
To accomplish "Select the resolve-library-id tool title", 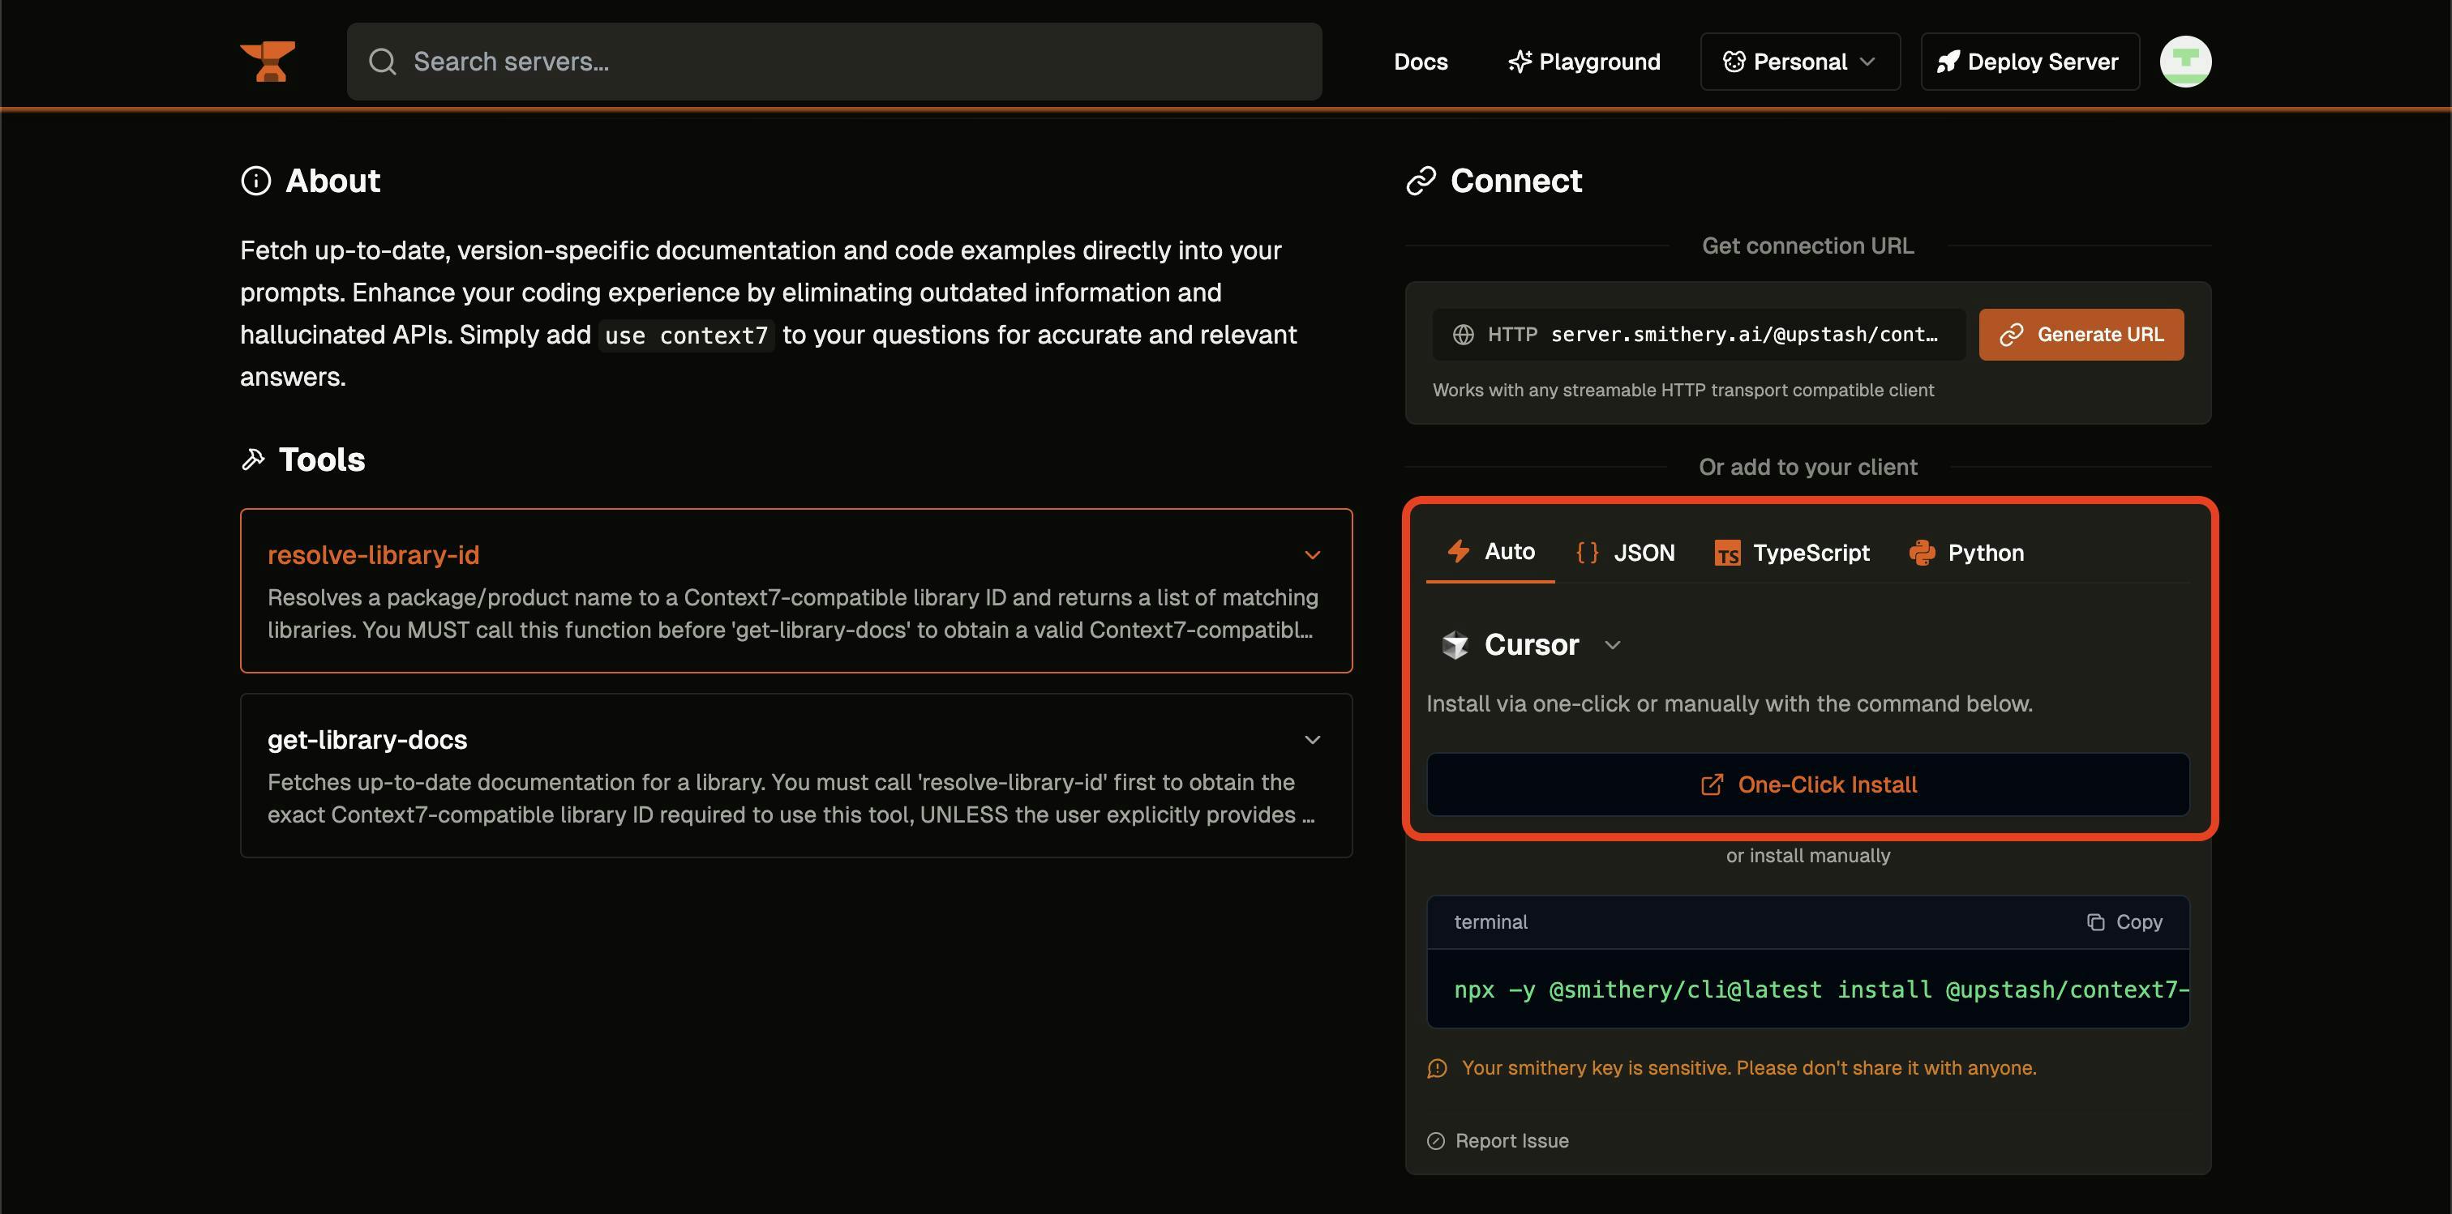I will [x=373, y=554].
